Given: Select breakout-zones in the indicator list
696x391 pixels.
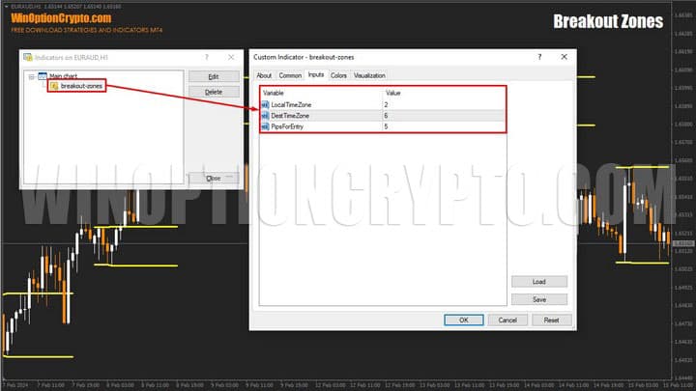Looking at the screenshot, I should tap(80, 87).
